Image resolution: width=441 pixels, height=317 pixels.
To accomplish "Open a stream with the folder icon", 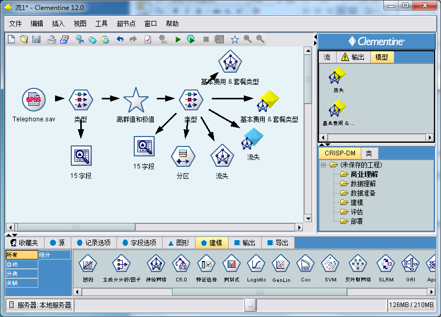I will point(24,39).
